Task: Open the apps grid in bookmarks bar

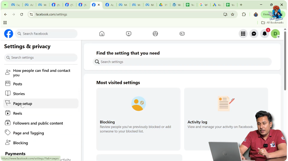Action: tap(5, 23)
